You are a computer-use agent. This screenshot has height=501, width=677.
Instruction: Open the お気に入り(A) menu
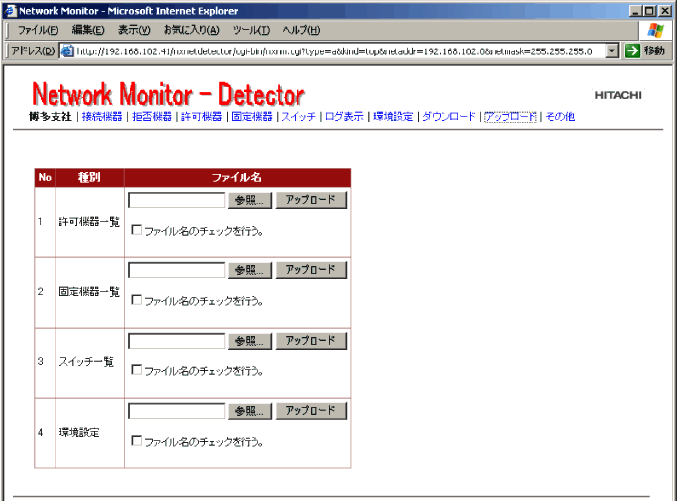pos(191,30)
